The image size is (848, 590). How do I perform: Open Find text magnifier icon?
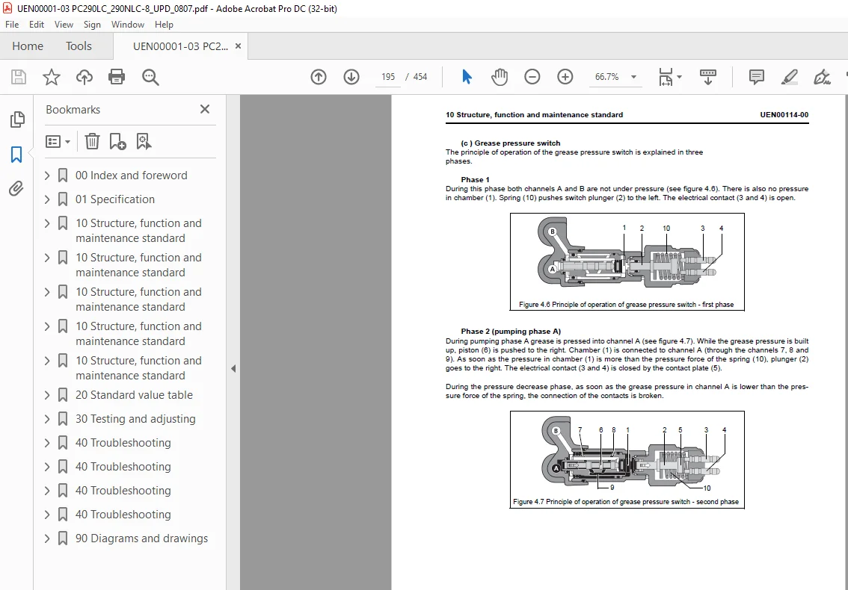(x=150, y=77)
